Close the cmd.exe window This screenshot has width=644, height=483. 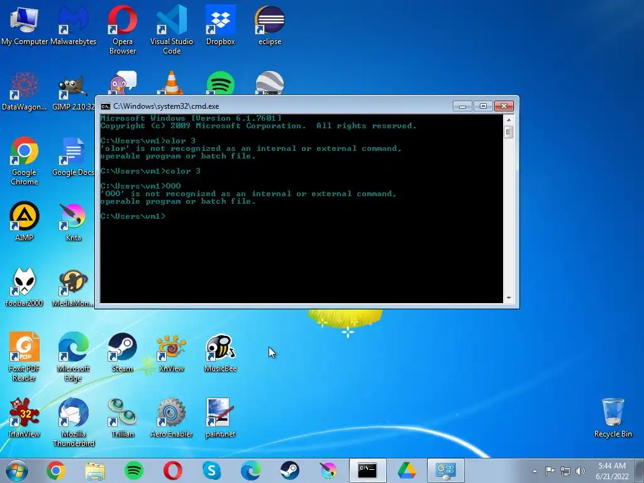tap(504, 106)
